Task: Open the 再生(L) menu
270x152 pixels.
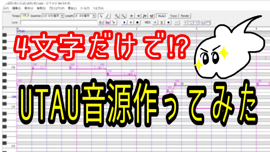Action: (72, 8)
